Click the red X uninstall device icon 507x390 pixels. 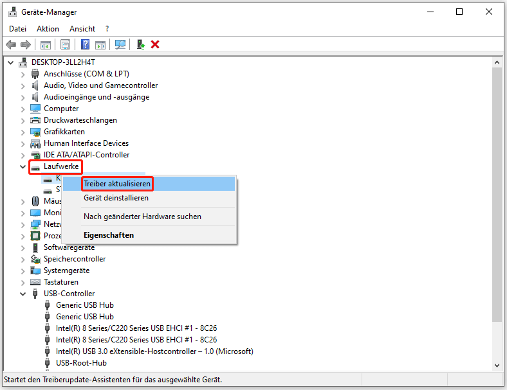click(x=155, y=44)
